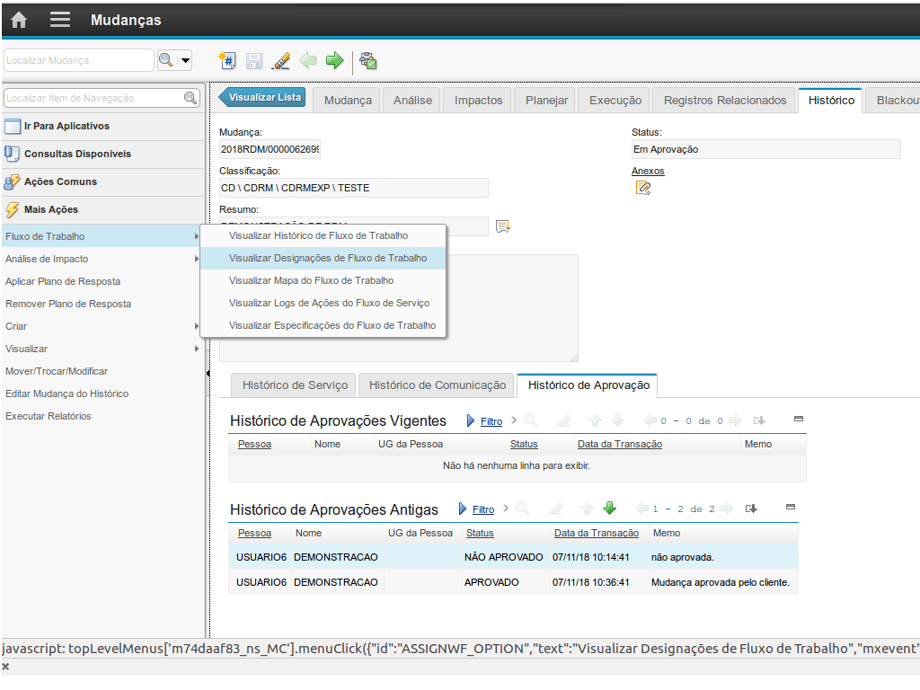Viewport: 920px width, 690px height.
Task: Toggle filter triangle in Aprovações Antigas
Action: [463, 509]
